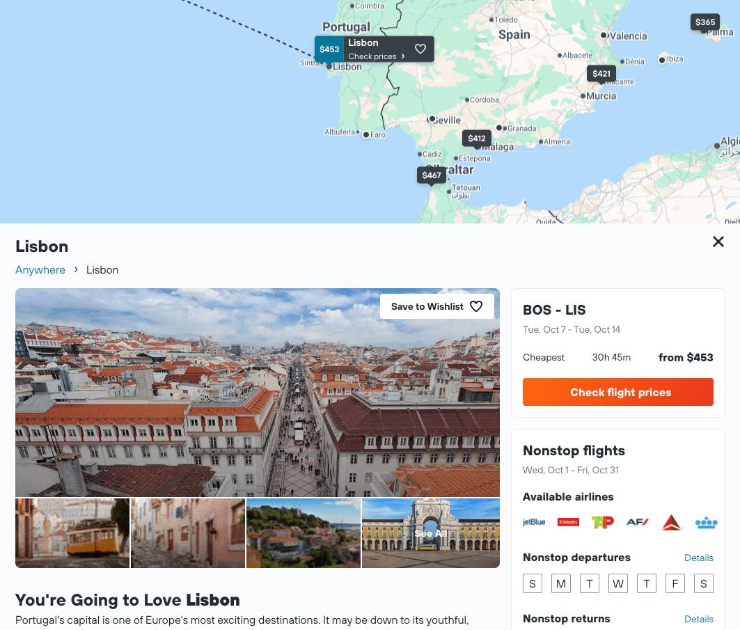
Task: Click the heart icon on Lisbon map popup
Action: point(420,49)
